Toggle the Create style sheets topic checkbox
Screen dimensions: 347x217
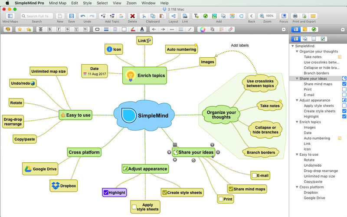[x=164, y=193]
